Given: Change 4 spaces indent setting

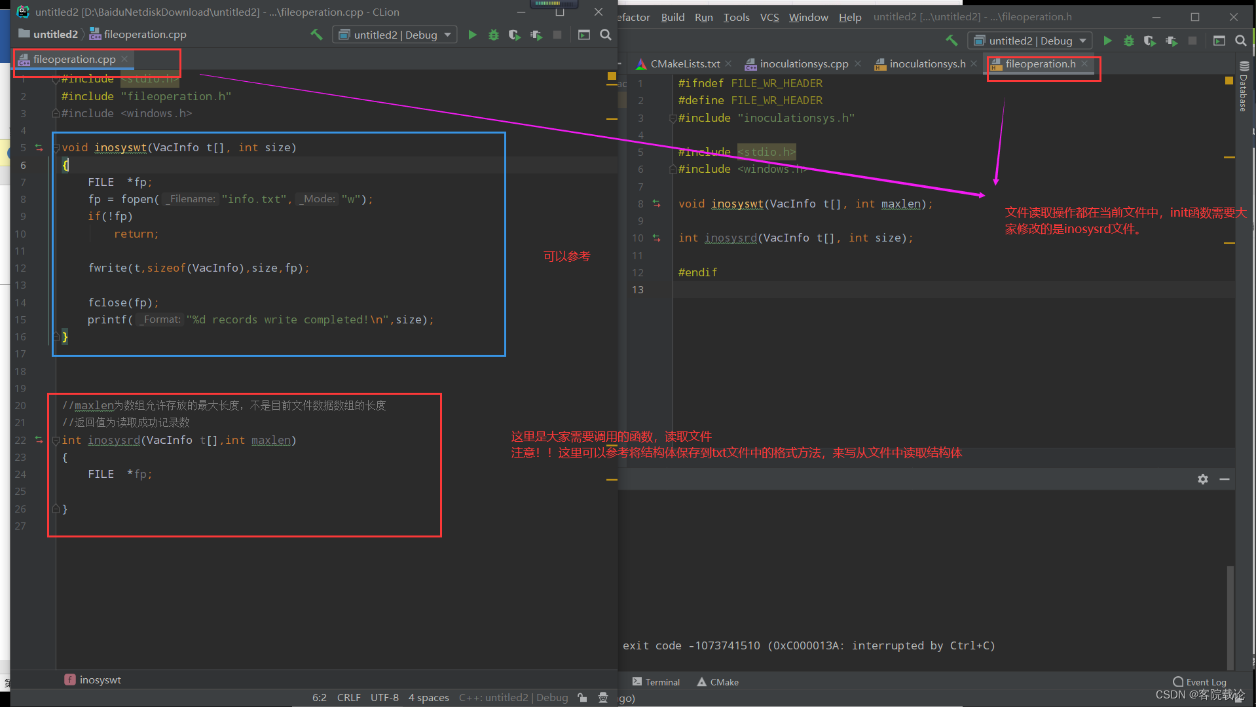Looking at the screenshot, I should (429, 698).
